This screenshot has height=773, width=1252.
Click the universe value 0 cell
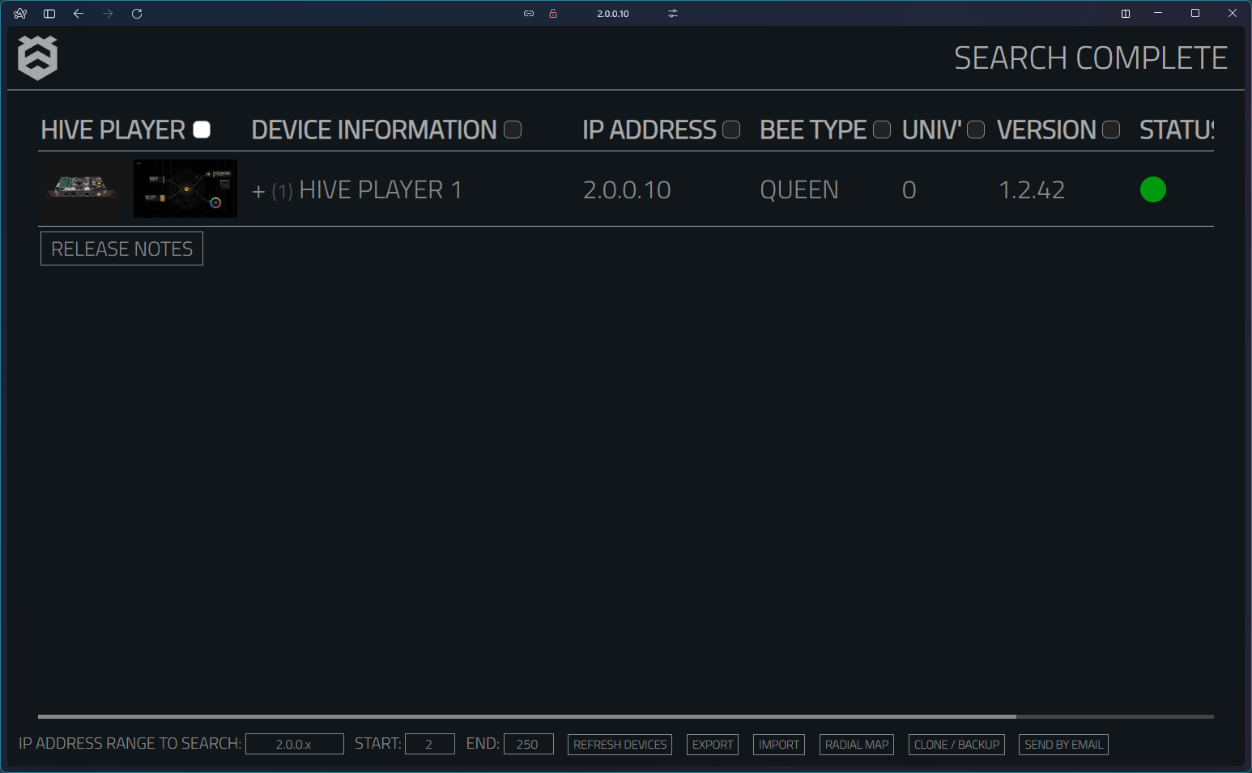(x=909, y=189)
